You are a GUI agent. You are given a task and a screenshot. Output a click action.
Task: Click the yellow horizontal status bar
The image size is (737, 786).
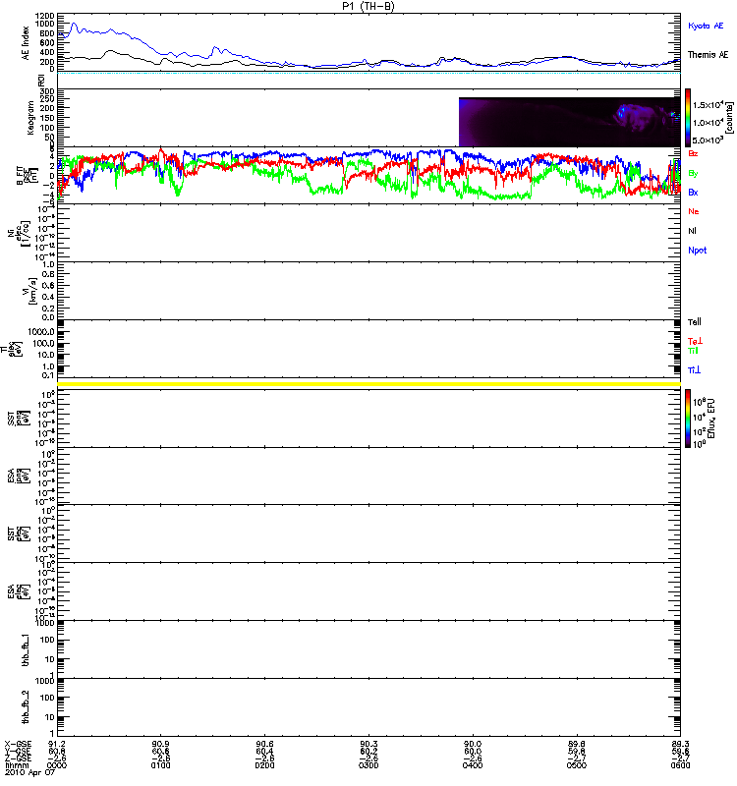tap(369, 384)
